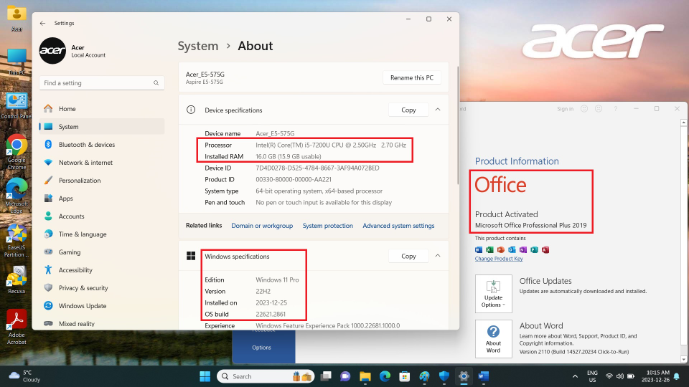
Task: Click the System breadcrumb link
Action: [198, 46]
